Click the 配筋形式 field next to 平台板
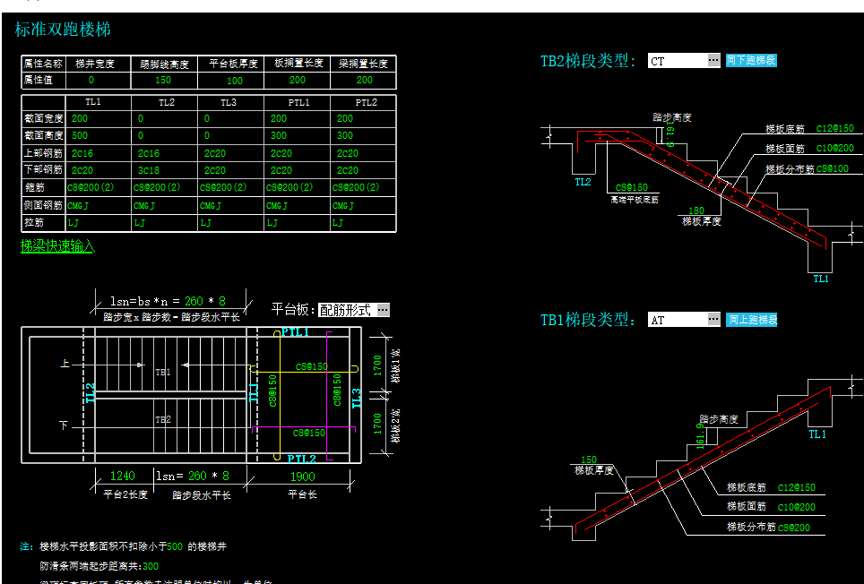The height and width of the screenshot is (584, 864). point(348,310)
